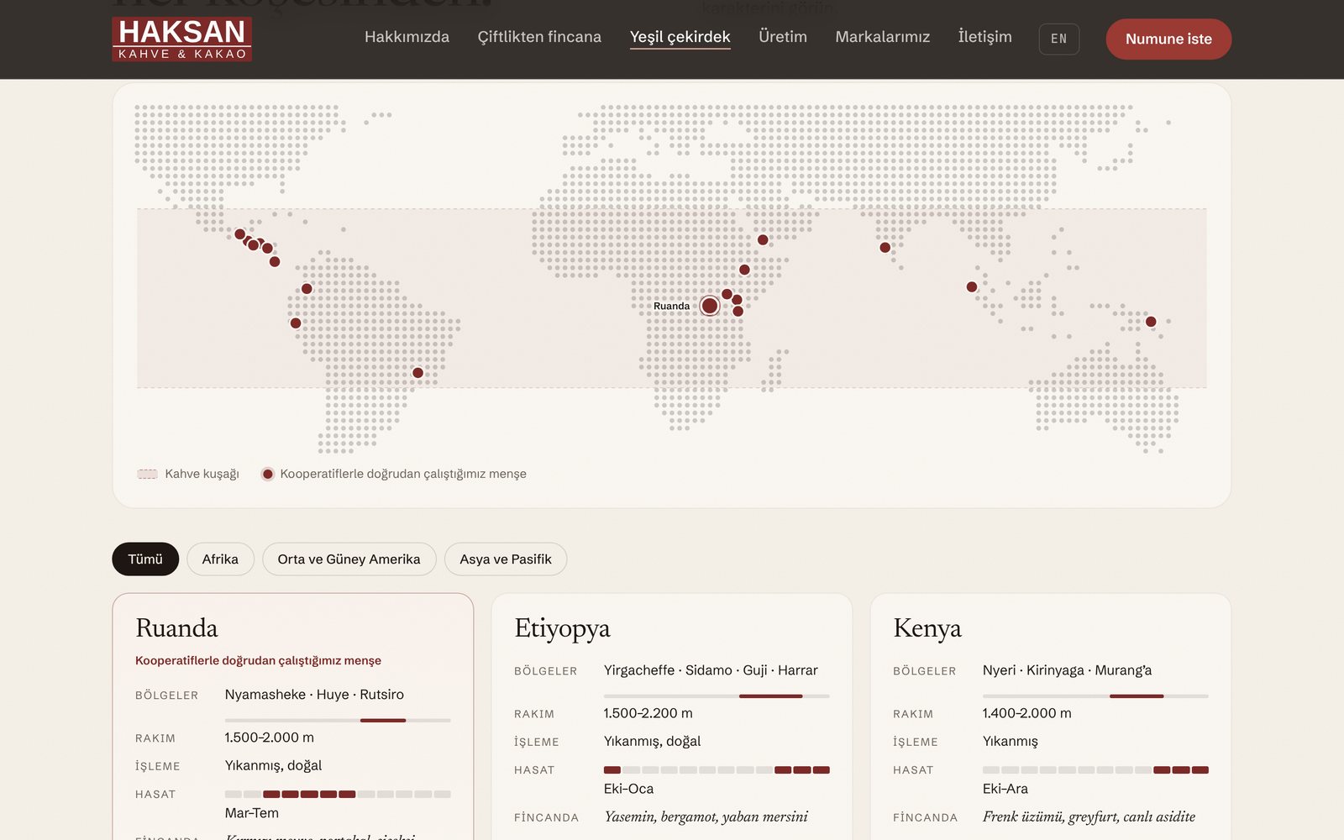Click the Ruanda harvest month bar
This screenshot has height=840, width=1344.
[x=338, y=795]
